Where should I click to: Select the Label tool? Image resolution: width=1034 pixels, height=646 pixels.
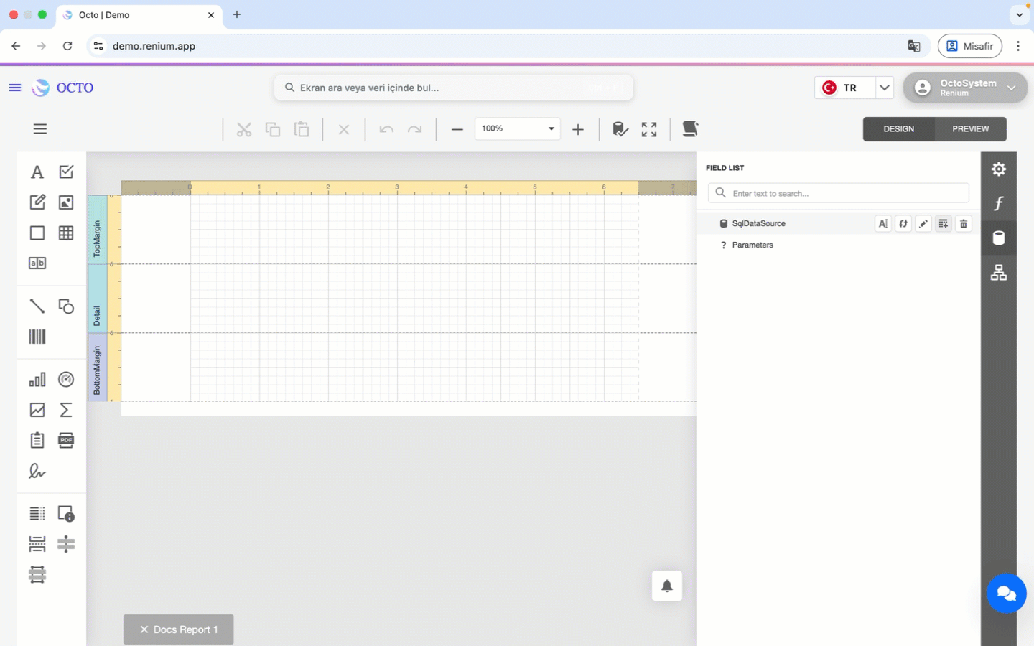pyautogui.click(x=37, y=172)
